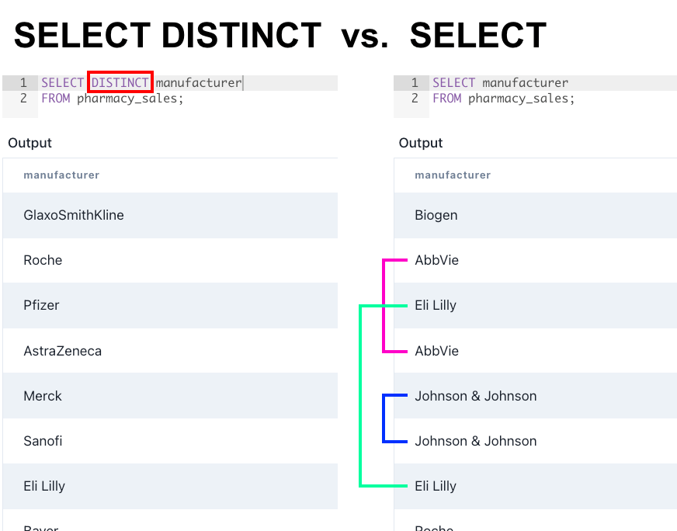Click the SELECT DISTINCT vs. SELECT title
This screenshot has height=531, width=677.
coord(280,36)
